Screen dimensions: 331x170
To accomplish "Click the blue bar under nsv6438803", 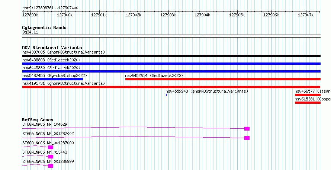I will tap(171, 64).
